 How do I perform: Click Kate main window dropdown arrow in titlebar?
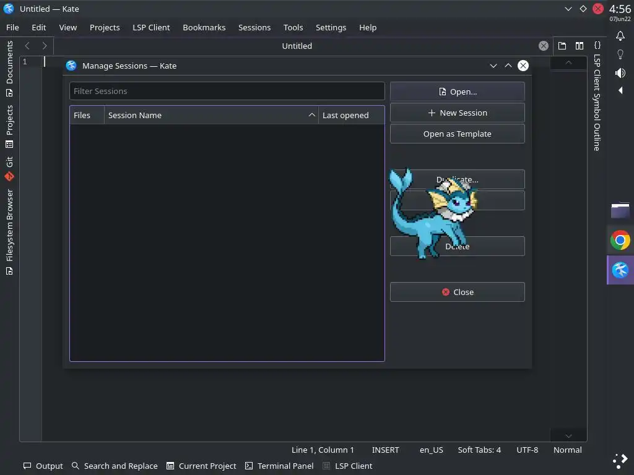click(568, 9)
